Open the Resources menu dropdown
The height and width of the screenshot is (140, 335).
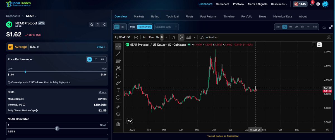tap(279, 4)
